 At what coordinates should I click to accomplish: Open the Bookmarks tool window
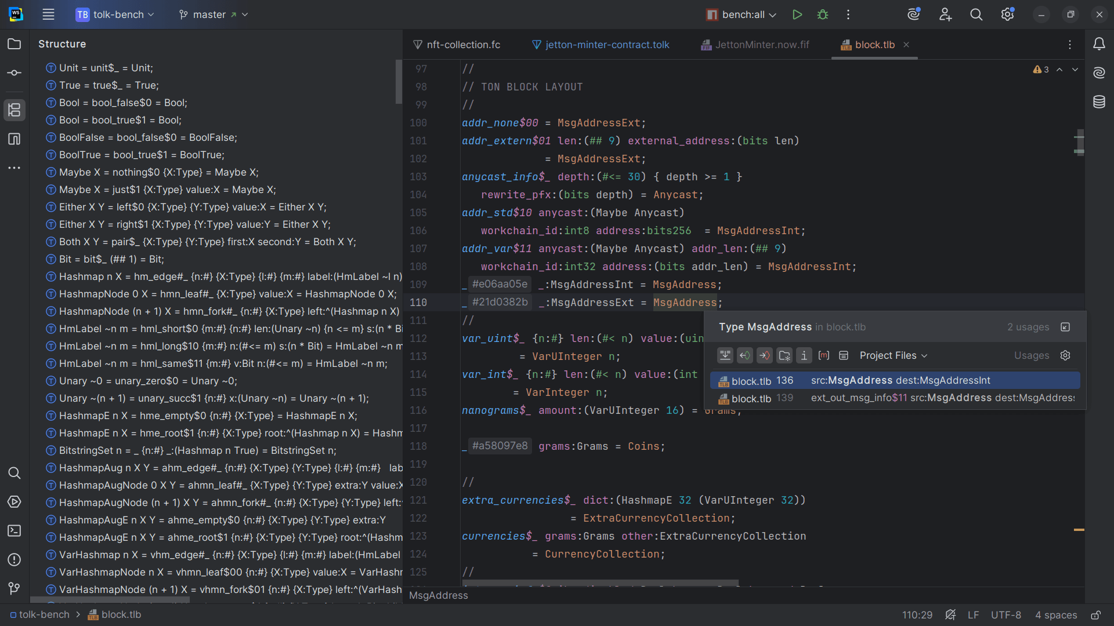(15, 139)
